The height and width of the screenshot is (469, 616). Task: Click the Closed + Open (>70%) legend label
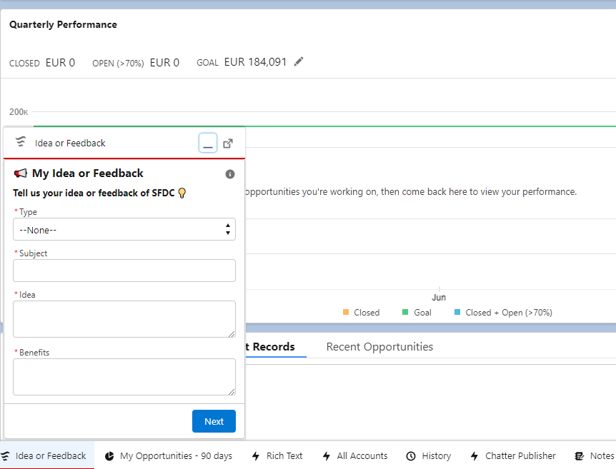(509, 313)
